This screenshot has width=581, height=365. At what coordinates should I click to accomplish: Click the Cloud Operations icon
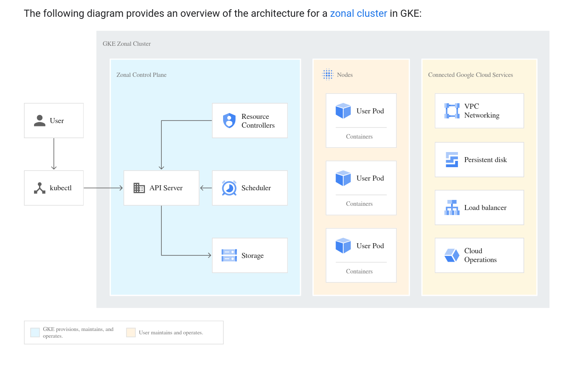[x=452, y=255]
